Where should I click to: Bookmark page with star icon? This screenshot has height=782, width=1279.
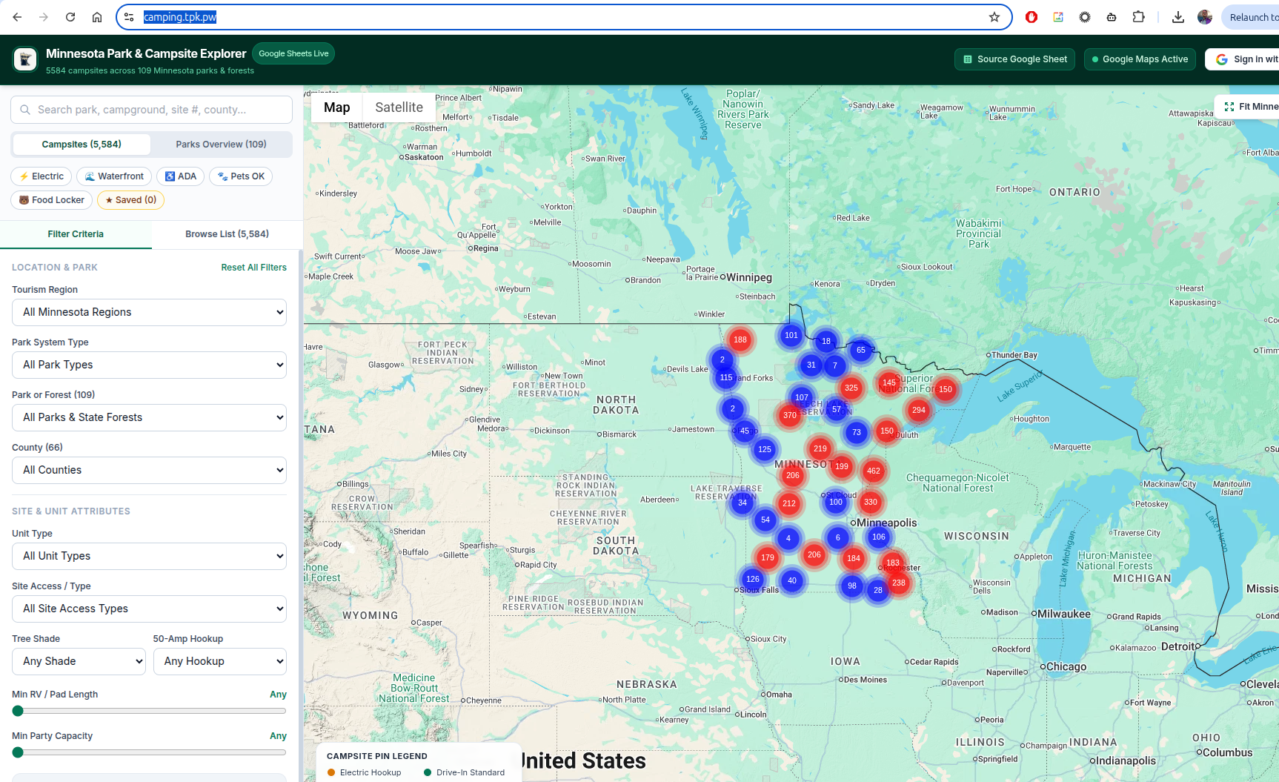coord(994,17)
